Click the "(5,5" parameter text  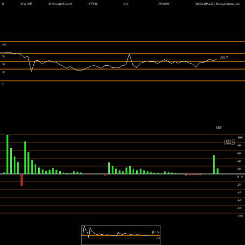[126, 4]
